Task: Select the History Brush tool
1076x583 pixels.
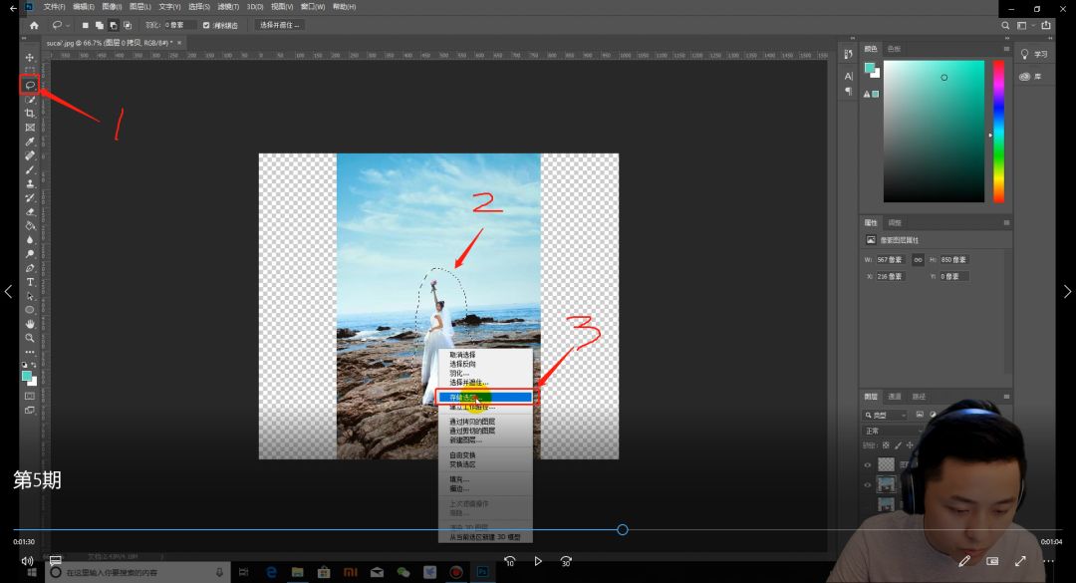Action: click(30, 197)
